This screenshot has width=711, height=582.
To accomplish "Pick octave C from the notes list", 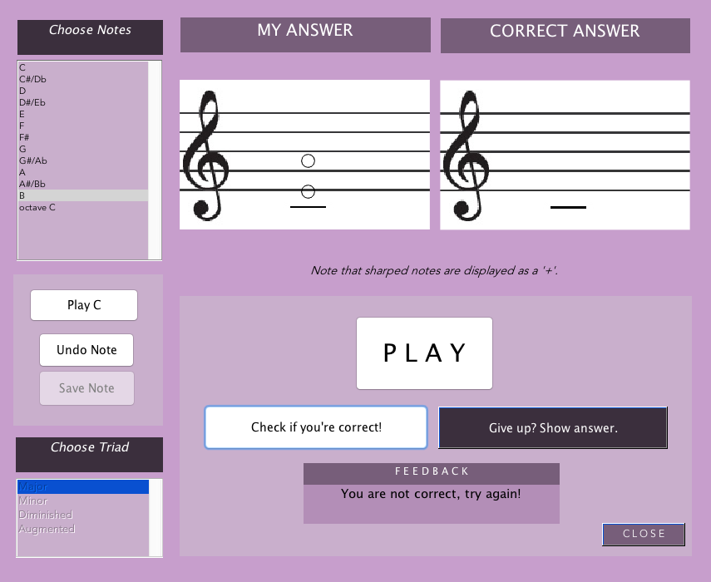I will tap(83, 208).
